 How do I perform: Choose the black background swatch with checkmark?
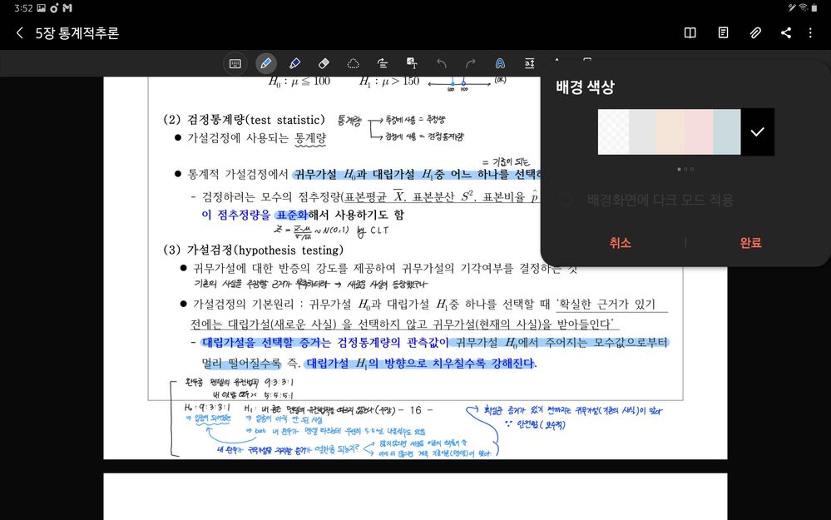pos(757,132)
